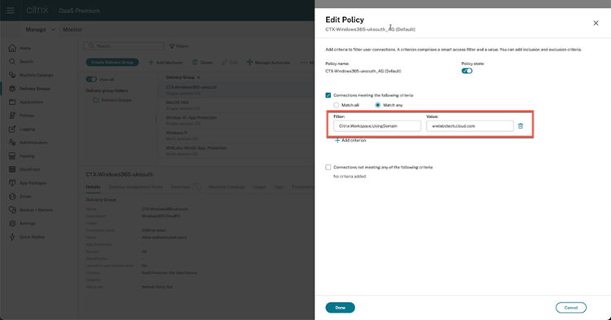Open the More ellipsis in the toolbar
The width and height of the screenshot is (611, 320).
click(x=304, y=62)
